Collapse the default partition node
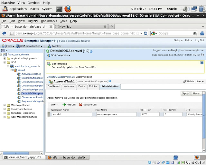206x165 pixels. tap(12, 70)
